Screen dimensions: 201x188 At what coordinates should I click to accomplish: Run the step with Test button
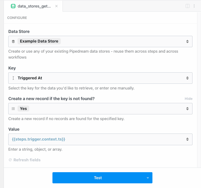(98, 178)
